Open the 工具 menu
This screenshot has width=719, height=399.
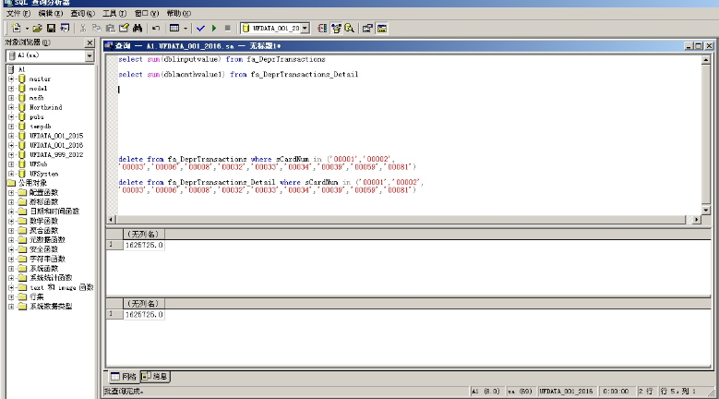[x=114, y=13]
